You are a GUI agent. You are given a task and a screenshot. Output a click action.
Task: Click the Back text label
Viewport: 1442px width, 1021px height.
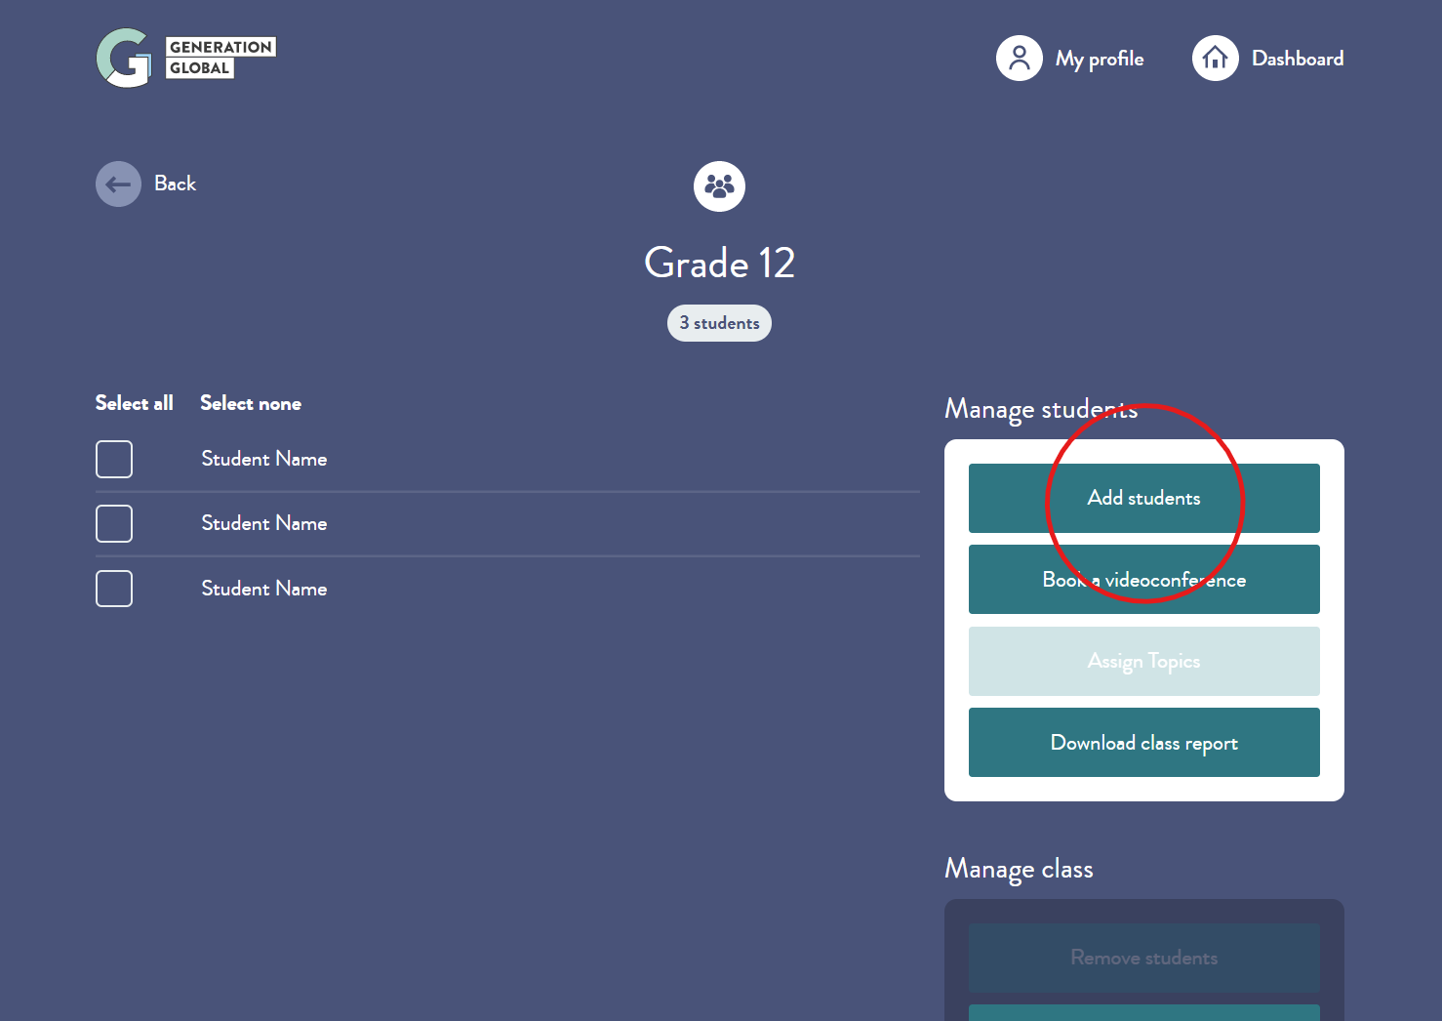point(175,184)
